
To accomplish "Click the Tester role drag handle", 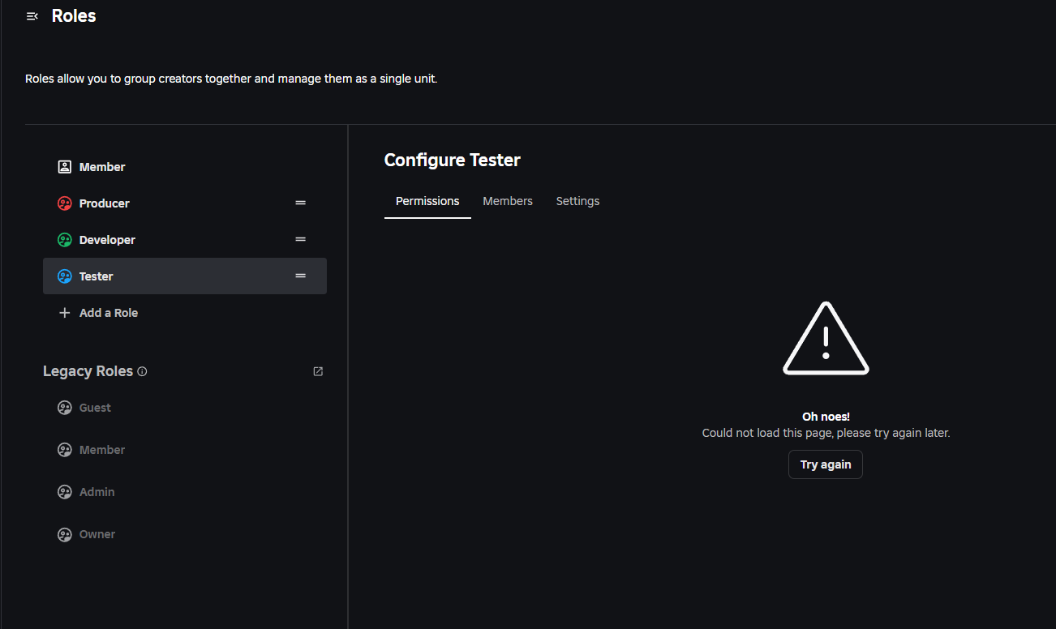I will point(301,276).
